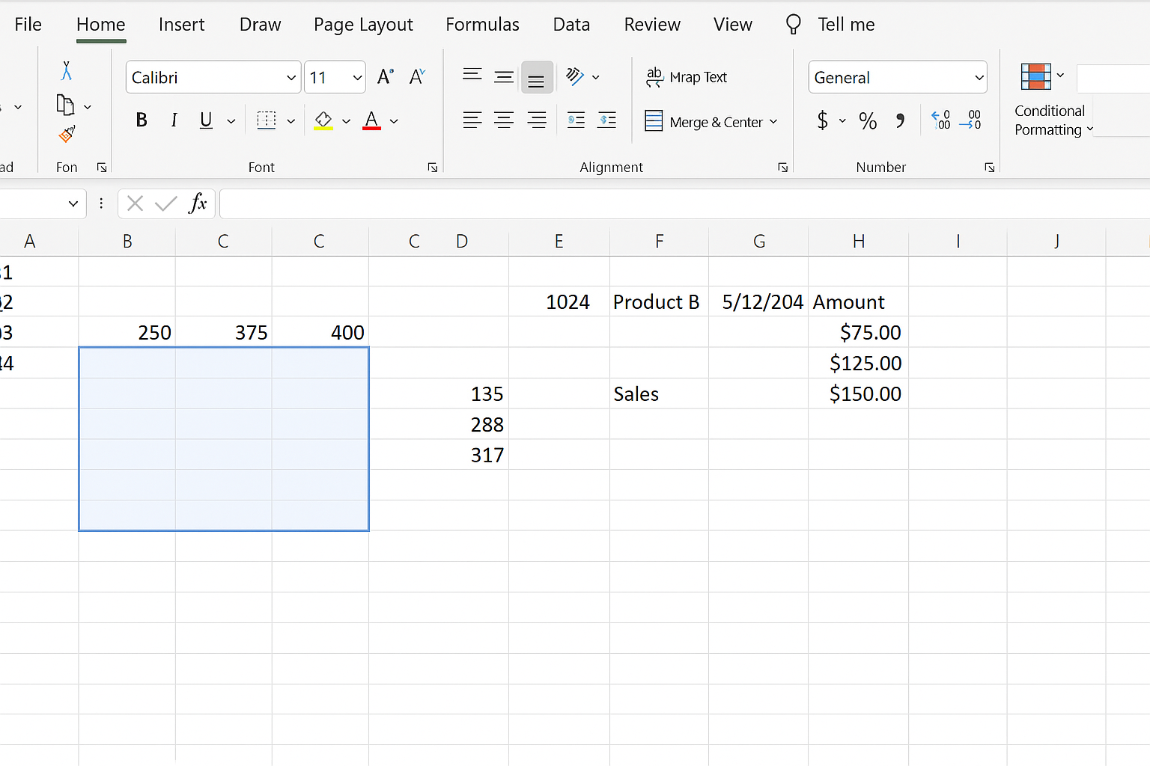Image resolution: width=1150 pixels, height=766 pixels.
Task: Confirm entry with the checkmark icon
Action: pos(165,203)
